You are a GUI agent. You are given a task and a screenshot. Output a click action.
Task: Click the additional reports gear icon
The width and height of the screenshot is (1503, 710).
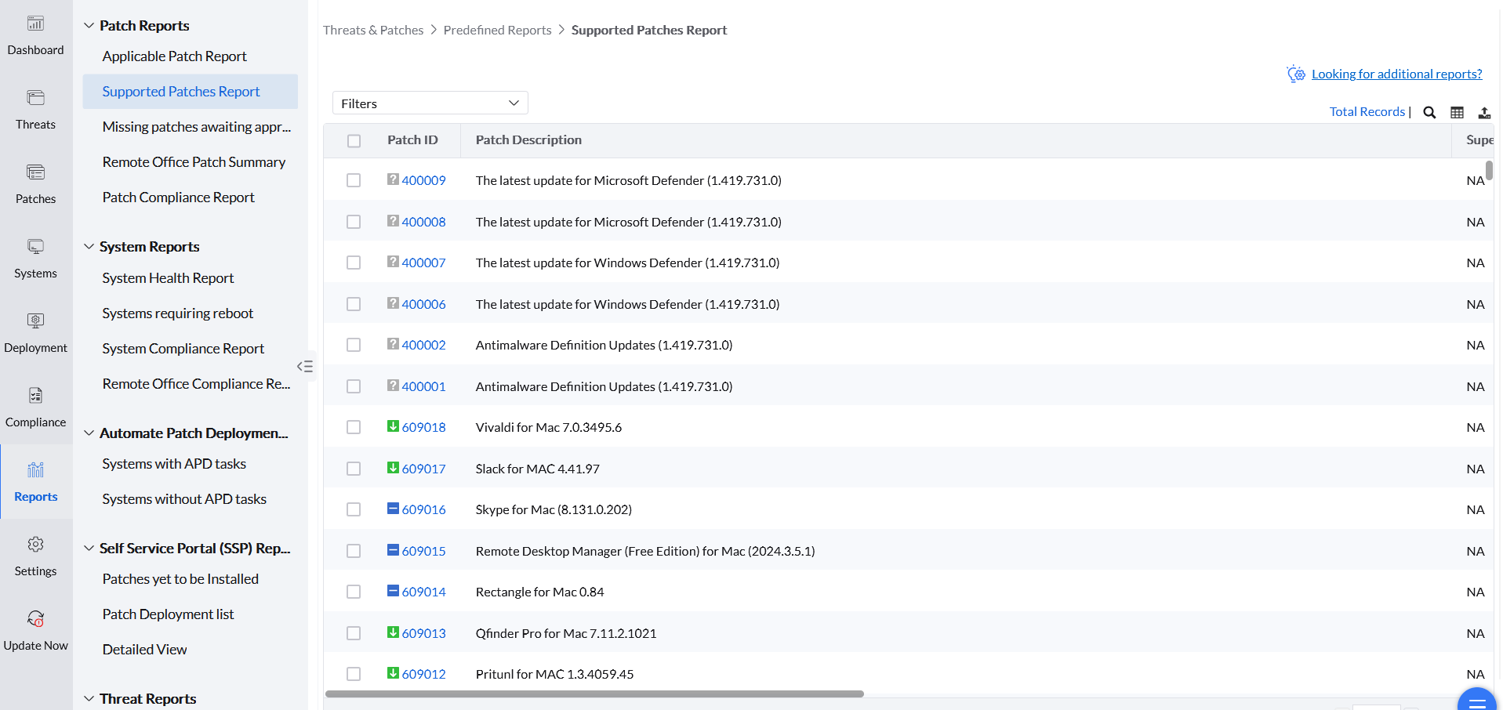(1296, 74)
